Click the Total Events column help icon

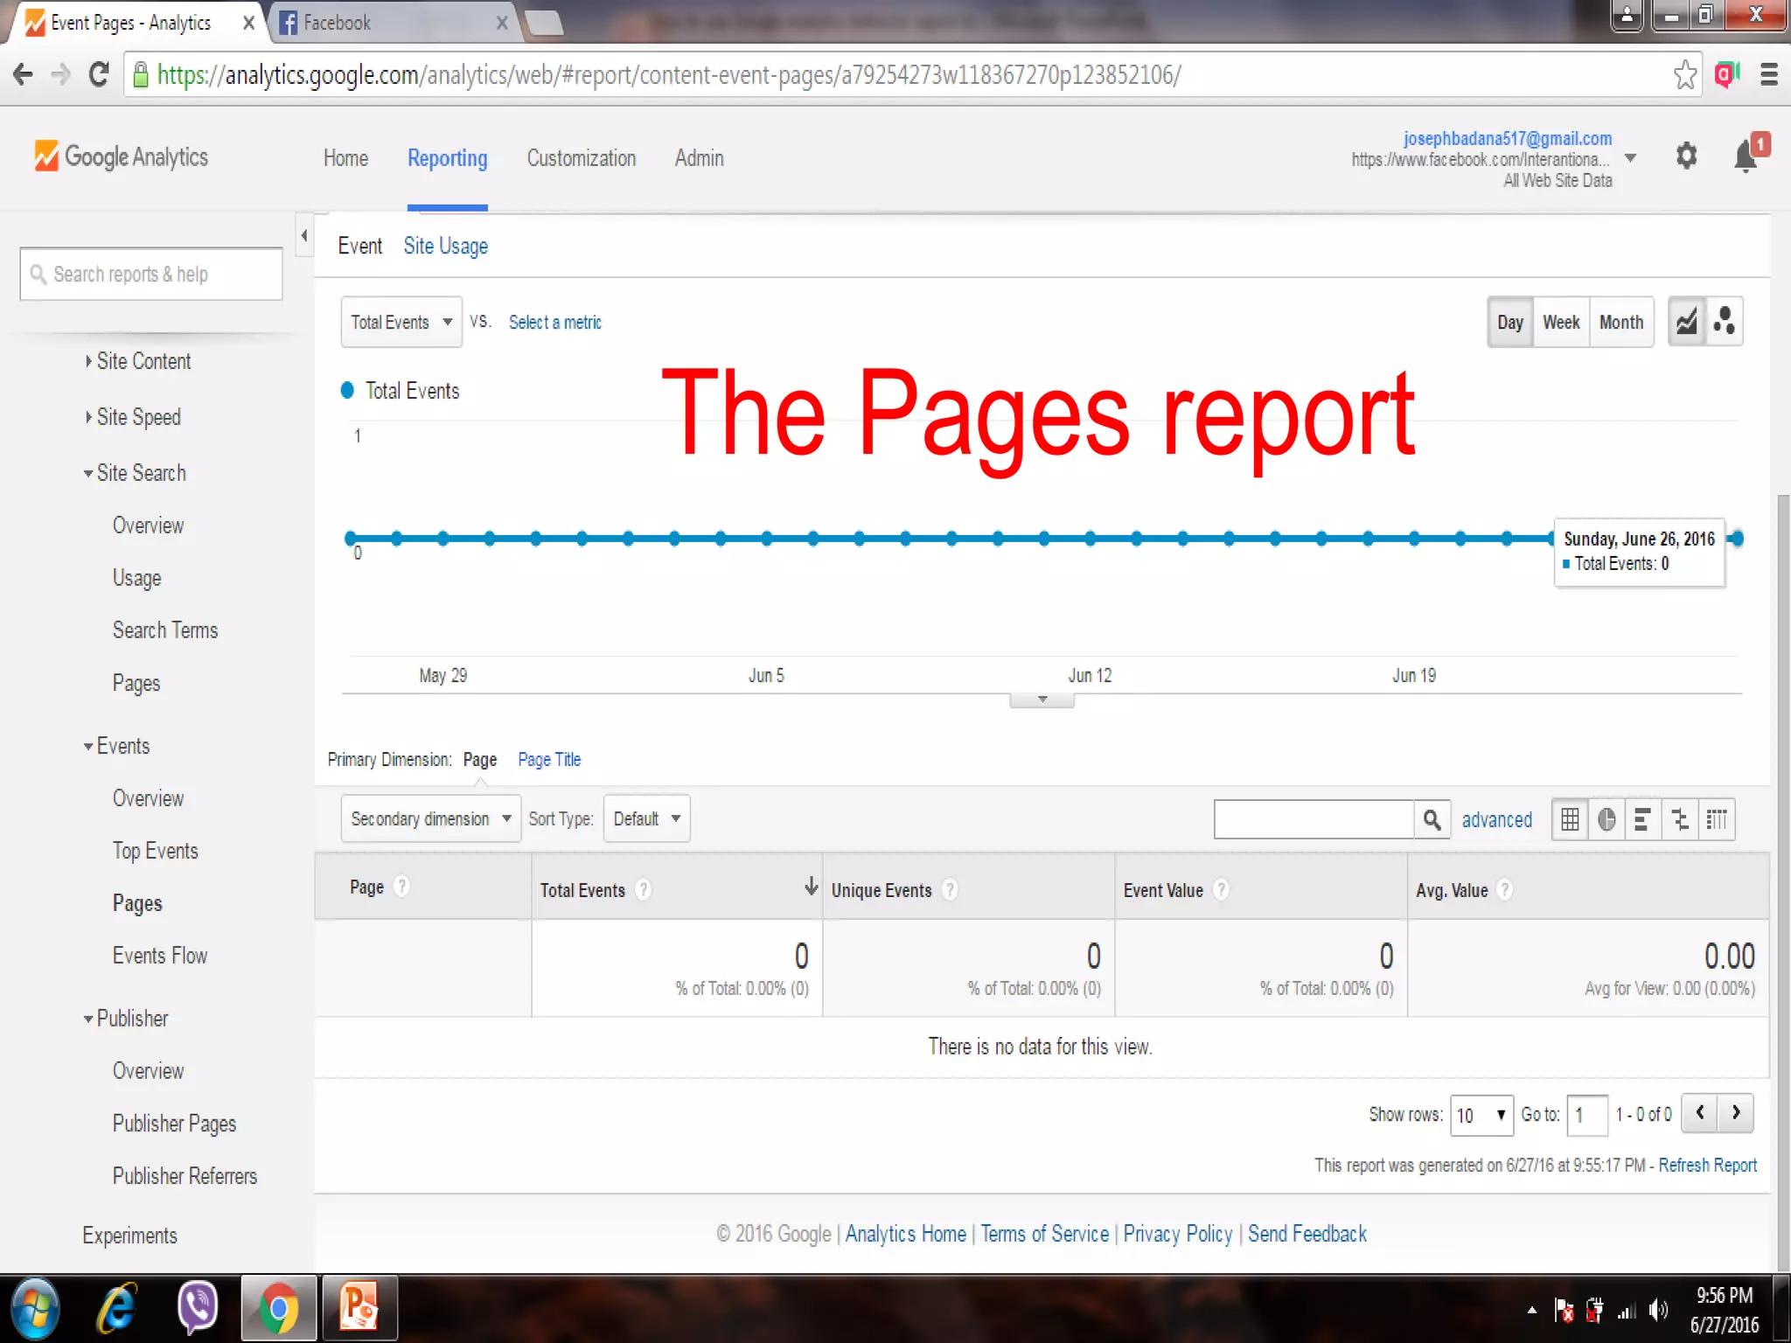tap(643, 890)
